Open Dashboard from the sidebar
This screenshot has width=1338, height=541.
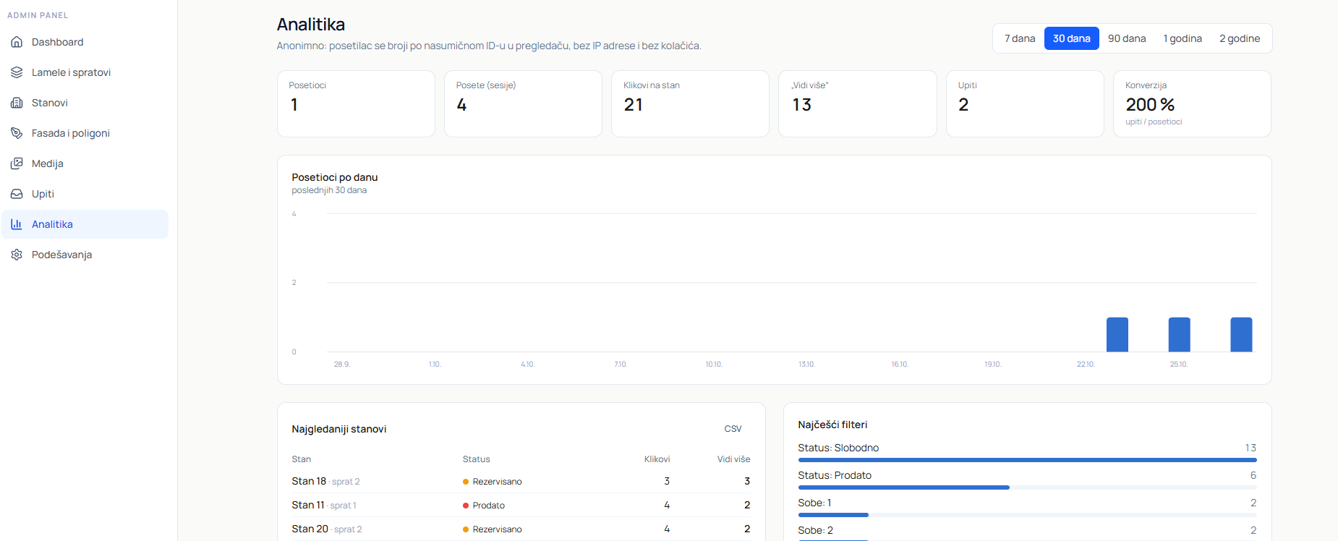click(x=85, y=42)
